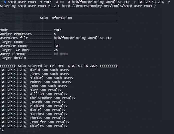The image size is (174, 134).
Task: Click the blurred Query timeout value
Action: 61,54
